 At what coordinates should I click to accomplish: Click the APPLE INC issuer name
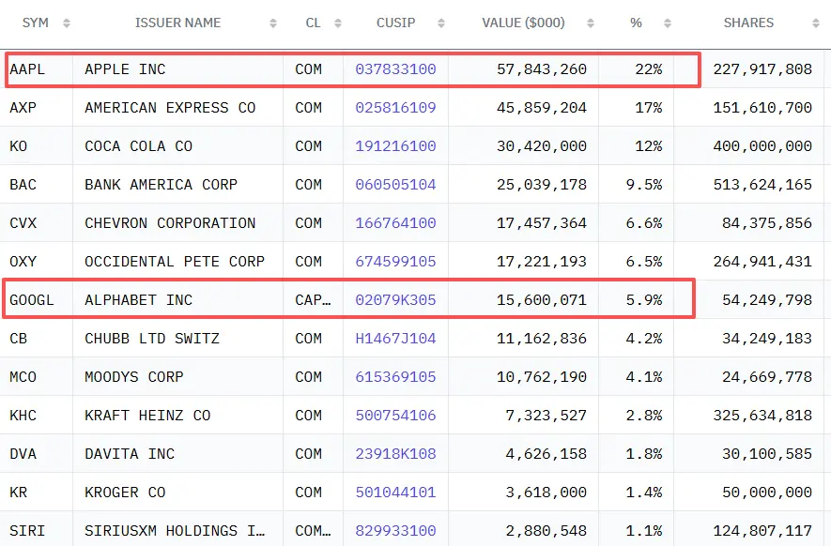click(125, 69)
